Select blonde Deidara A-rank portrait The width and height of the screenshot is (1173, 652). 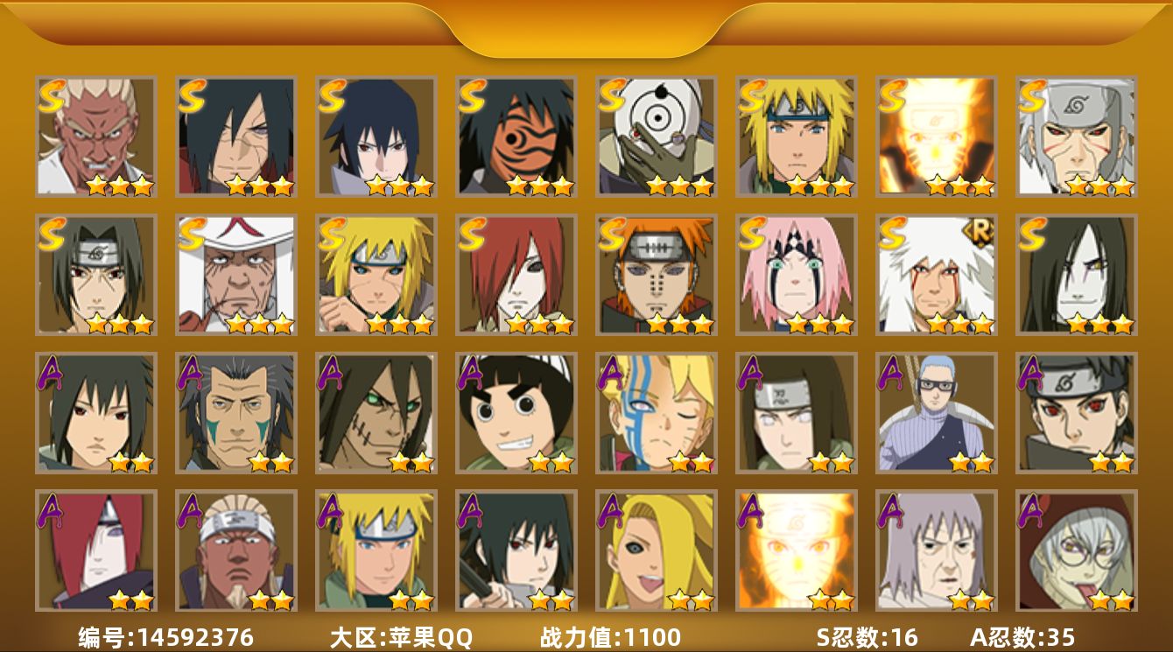pyautogui.click(x=656, y=551)
